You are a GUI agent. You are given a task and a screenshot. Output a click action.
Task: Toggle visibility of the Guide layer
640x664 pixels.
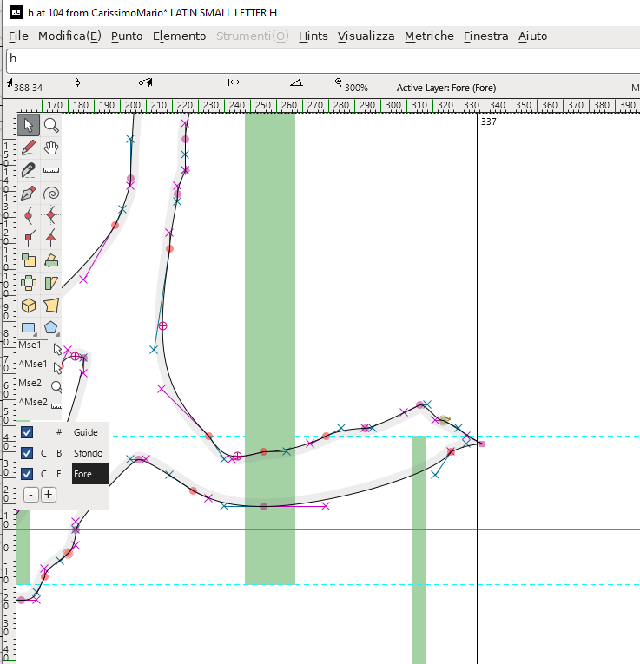[27, 432]
